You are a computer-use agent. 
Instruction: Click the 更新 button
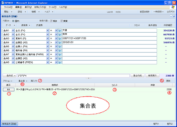(168, 81)
